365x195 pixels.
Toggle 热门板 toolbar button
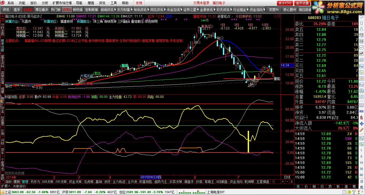coord(56,10)
